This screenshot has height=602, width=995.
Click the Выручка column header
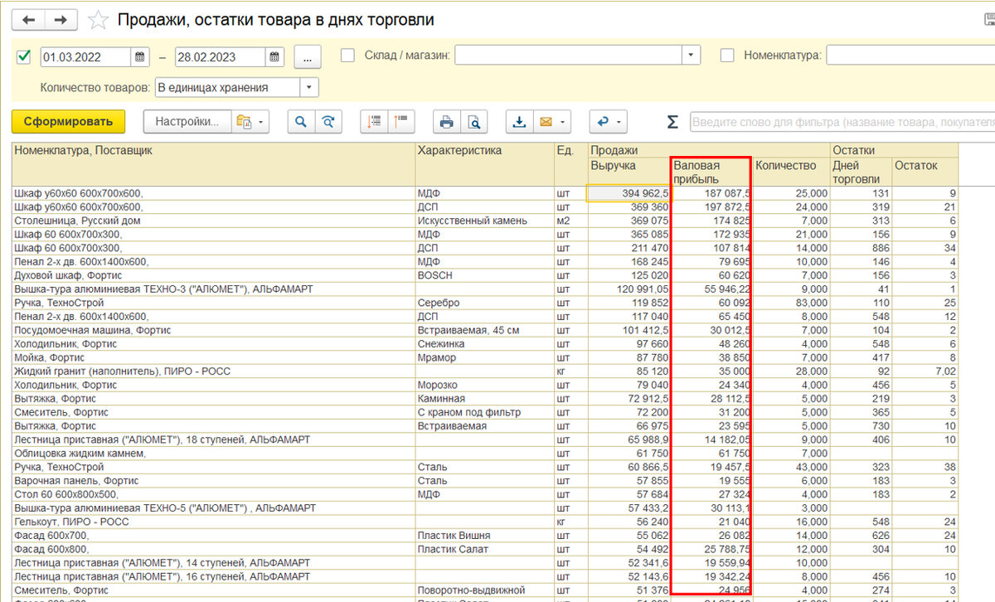tap(628, 172)
